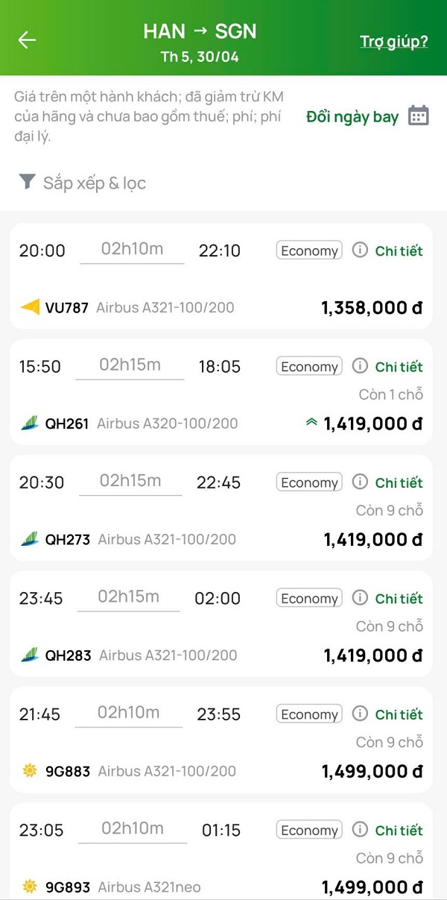Viewport: 447px width, 900px height.
Task: Show Chi tiết for the 23:05 flight
Action: (x=399, y=830)
